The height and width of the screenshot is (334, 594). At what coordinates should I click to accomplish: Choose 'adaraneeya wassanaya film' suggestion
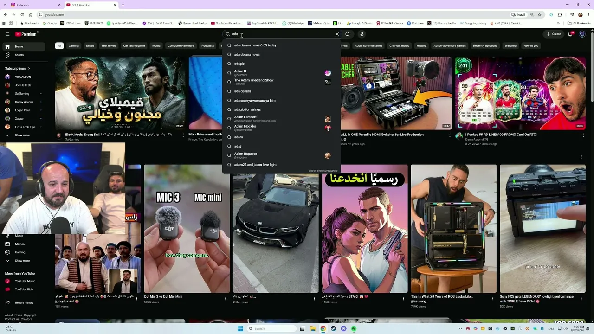[281, 100]
